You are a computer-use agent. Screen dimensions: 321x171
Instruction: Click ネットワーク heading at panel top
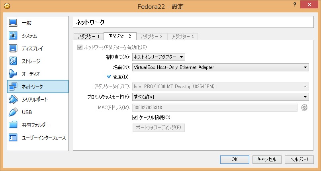coord(90,22)
